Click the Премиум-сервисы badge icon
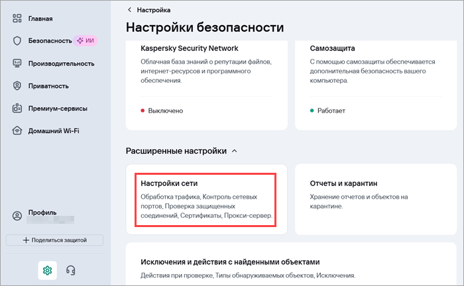 point(17,108)
